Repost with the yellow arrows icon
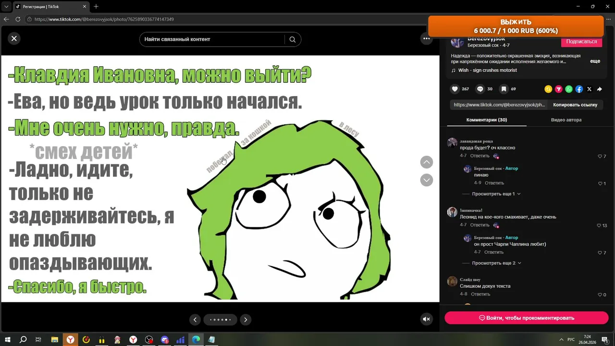 point(548,89)
